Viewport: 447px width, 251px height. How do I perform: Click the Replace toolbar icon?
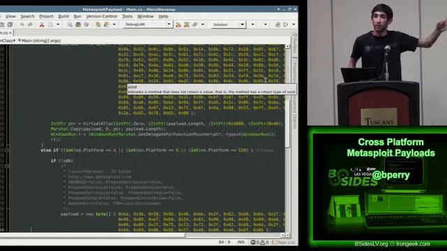(87, 25)
